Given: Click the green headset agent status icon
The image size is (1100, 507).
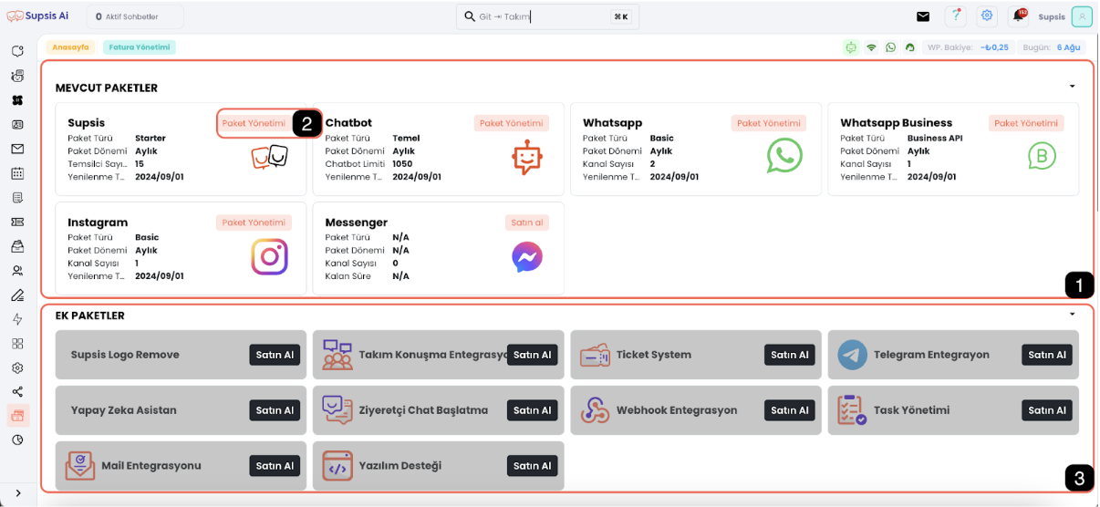Looking at the screenshot, I should click(x=909, y=47).
